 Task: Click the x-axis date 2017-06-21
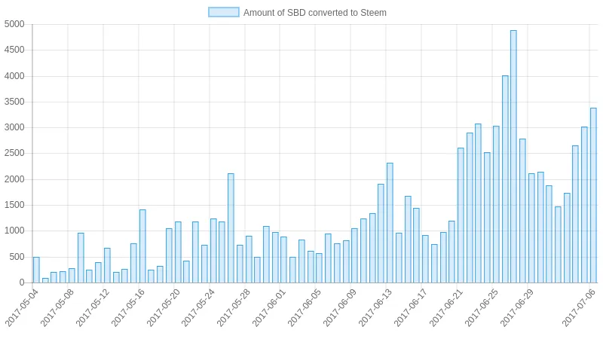tap(445, 308)
